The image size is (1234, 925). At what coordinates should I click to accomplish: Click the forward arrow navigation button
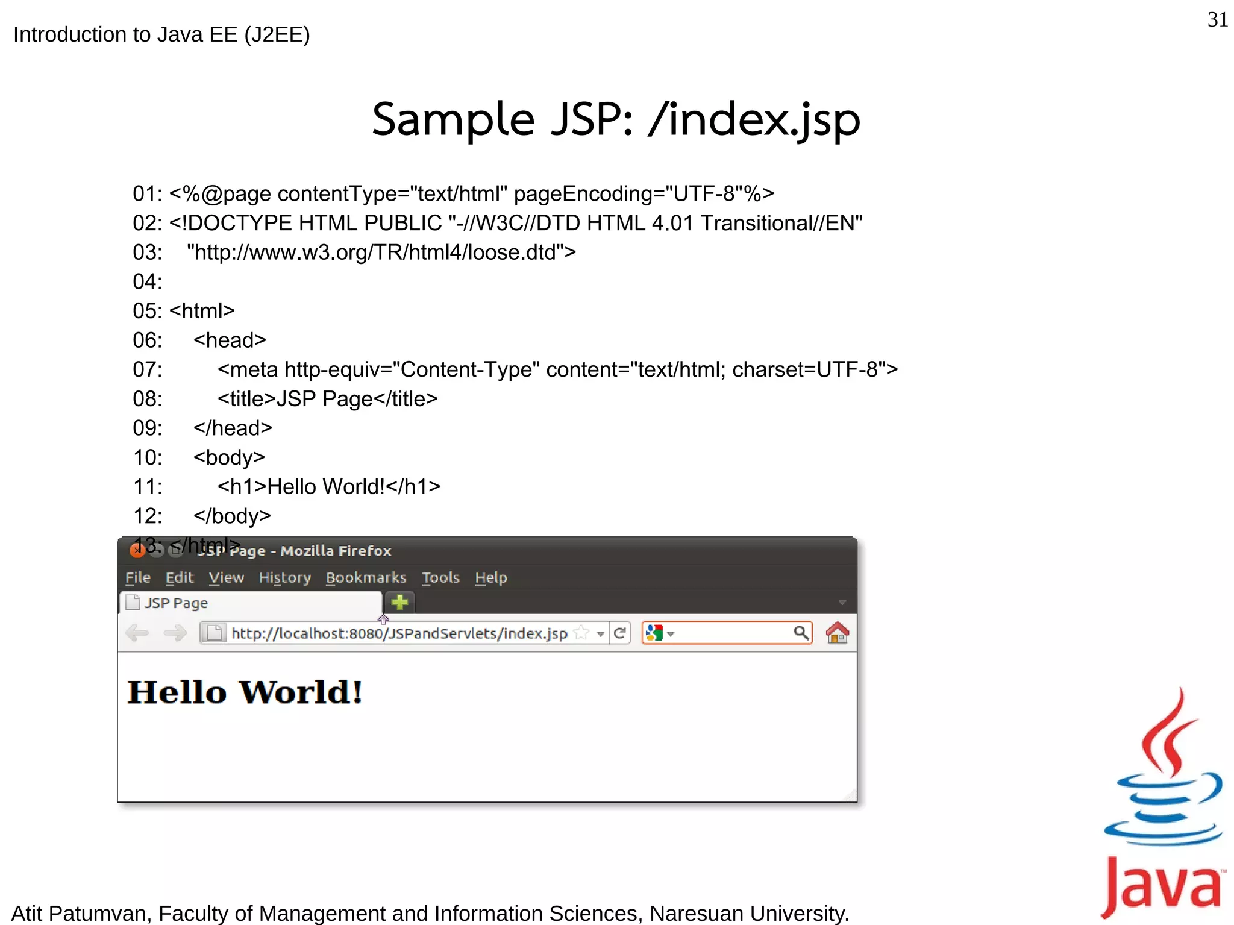pos(175,633)
